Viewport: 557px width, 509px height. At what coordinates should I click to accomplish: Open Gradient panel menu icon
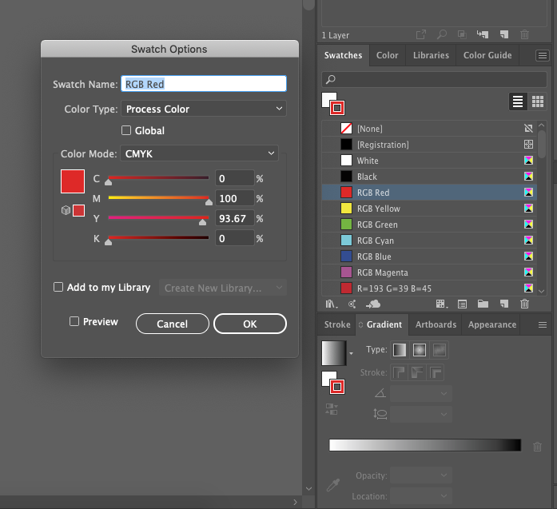click(x=543, y=324)
